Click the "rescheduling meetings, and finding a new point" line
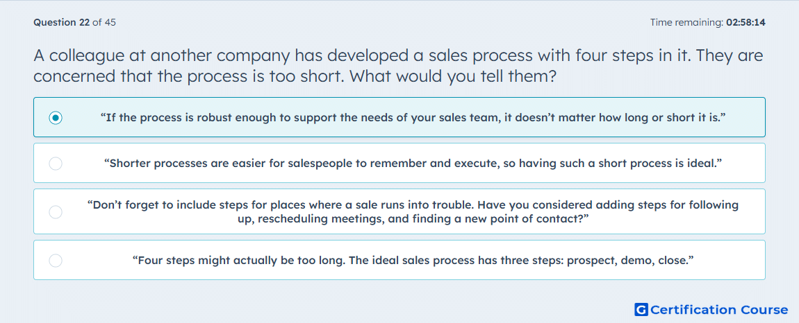 [x=413, y=219]
